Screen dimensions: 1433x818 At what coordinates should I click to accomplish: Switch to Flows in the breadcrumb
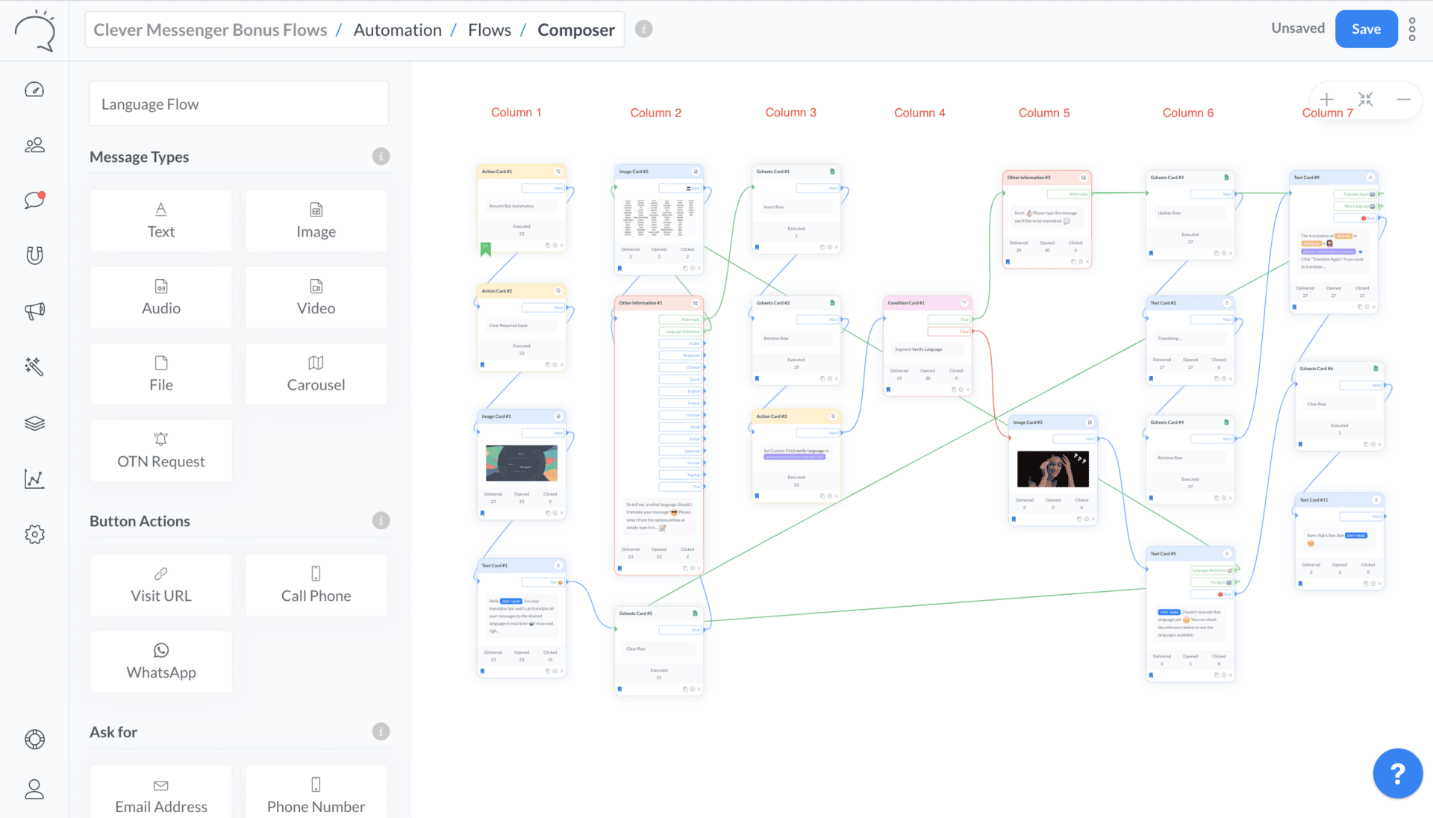(x=490, y=29)
